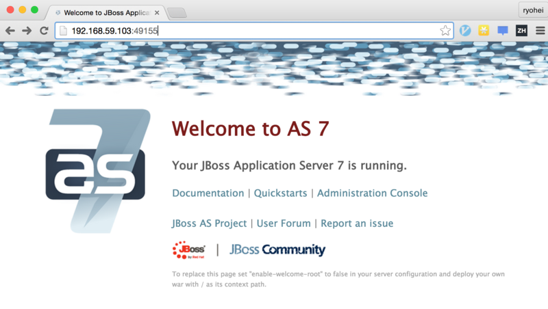548x309 pixels.
Task: Close the Welcome to JBoss tab
Action: [157, 12]
